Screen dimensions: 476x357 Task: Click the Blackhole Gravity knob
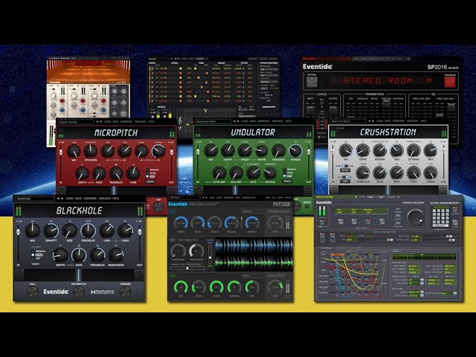pyautogui.click(x=51, y=231)
